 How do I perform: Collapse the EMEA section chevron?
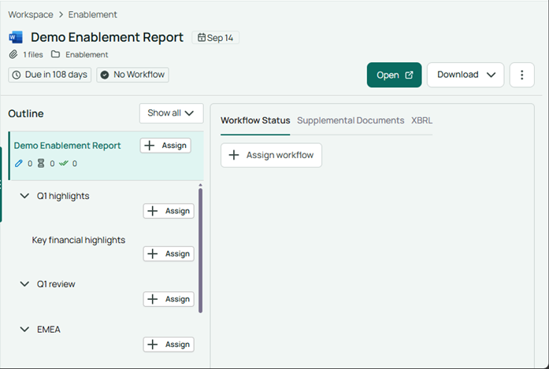click(x=24, y=330)
